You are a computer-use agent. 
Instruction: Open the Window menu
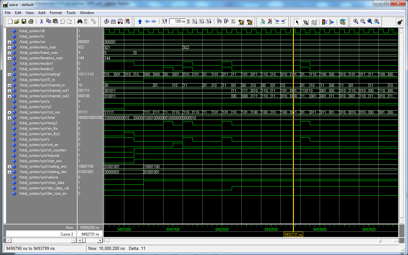coord(87,13)
